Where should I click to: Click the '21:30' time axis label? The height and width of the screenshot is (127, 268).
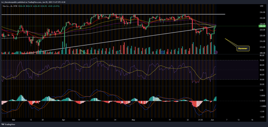pos(201,120)
